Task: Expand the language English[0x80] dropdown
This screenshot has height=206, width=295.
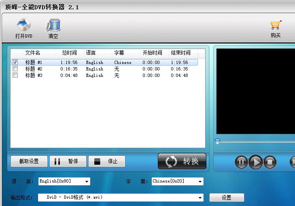Action: point(87,182)
